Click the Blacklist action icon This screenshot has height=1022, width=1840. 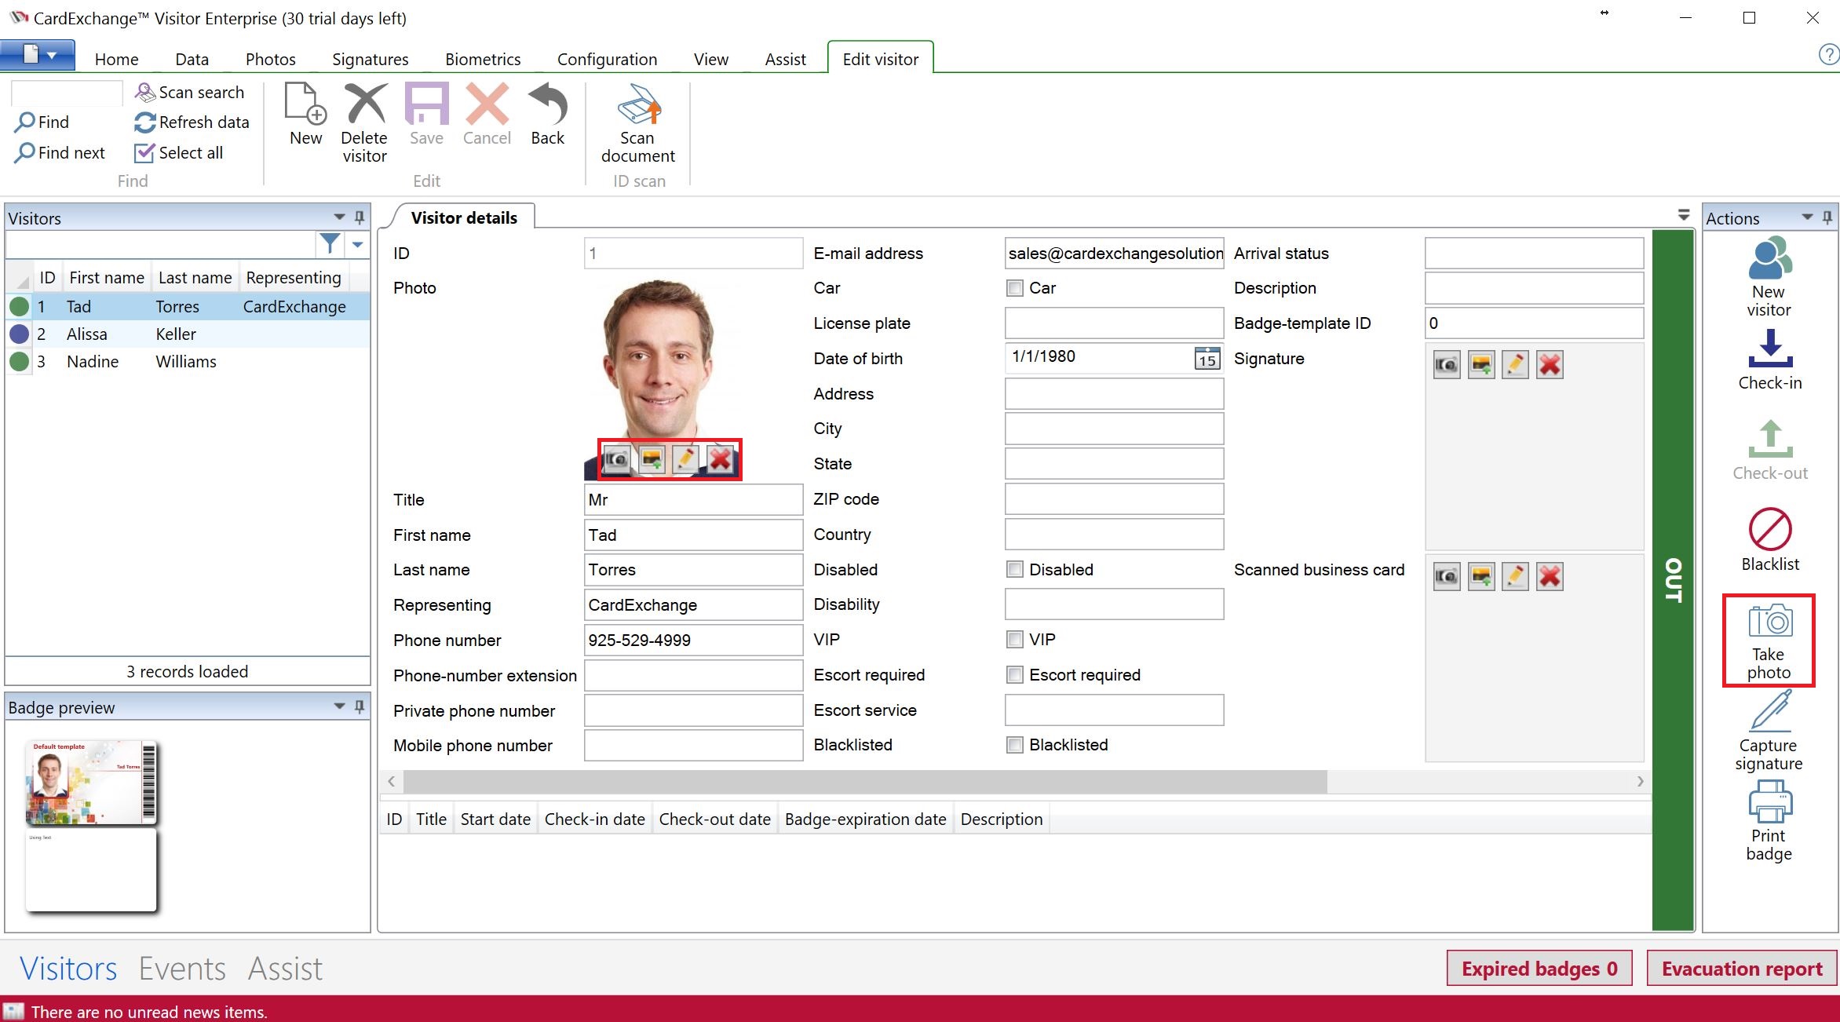(1769, 529)
